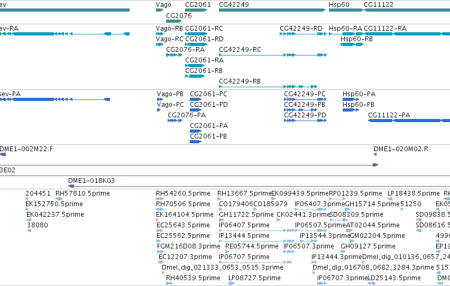Select EST RH54260.5prime
This screenshot has width=450, height=286.
coord(183,193)
